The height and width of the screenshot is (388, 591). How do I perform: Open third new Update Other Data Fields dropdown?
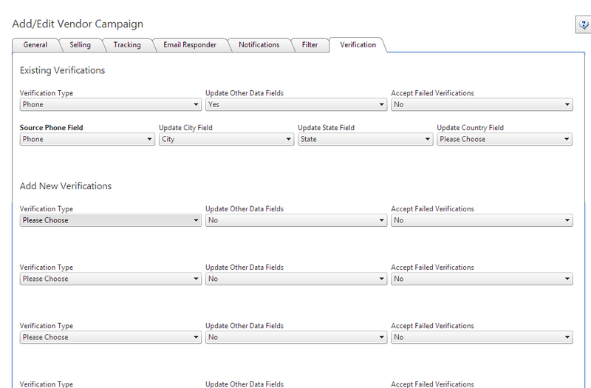[296, 337]
